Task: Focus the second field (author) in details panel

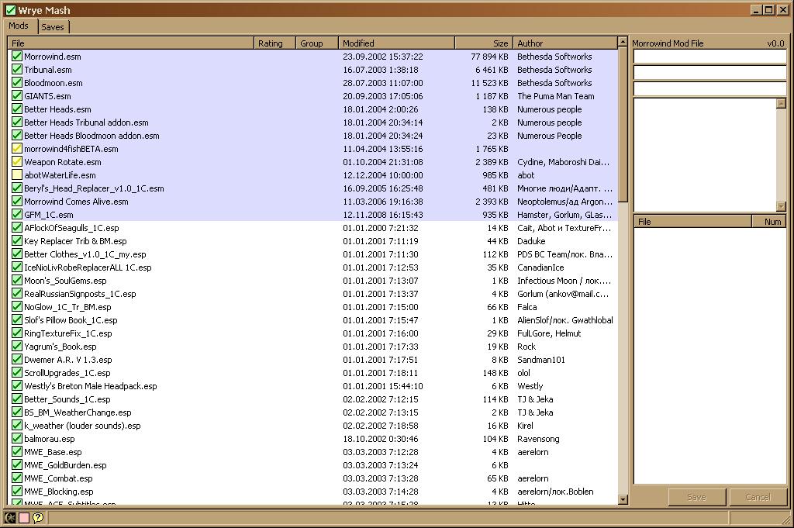Action: pyautogui.click(x=710, y=72)
